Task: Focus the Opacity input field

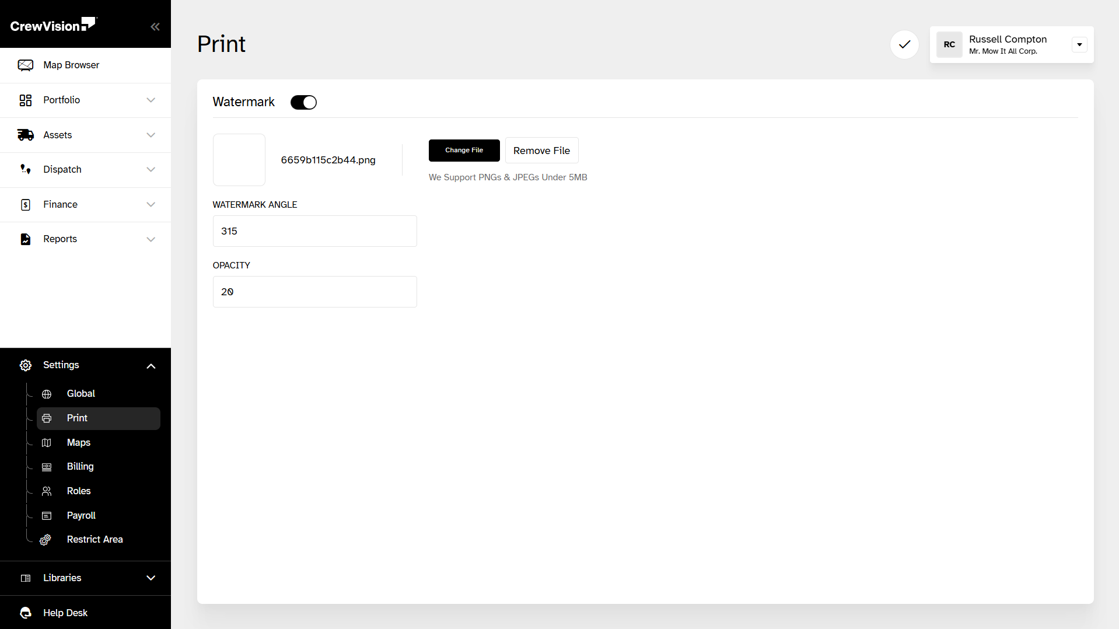Action: click(x=314, y=292)
